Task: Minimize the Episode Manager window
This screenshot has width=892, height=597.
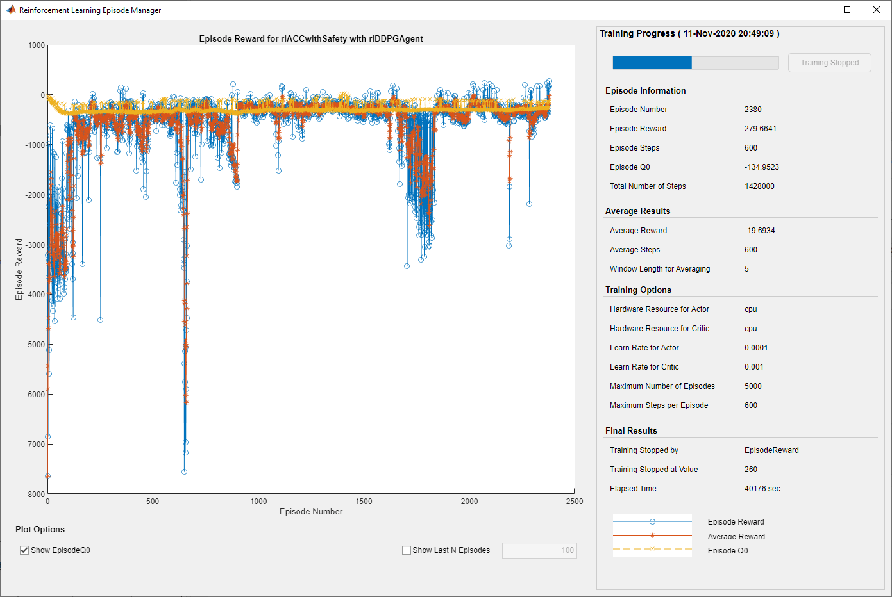Action: tap(818, 10)
